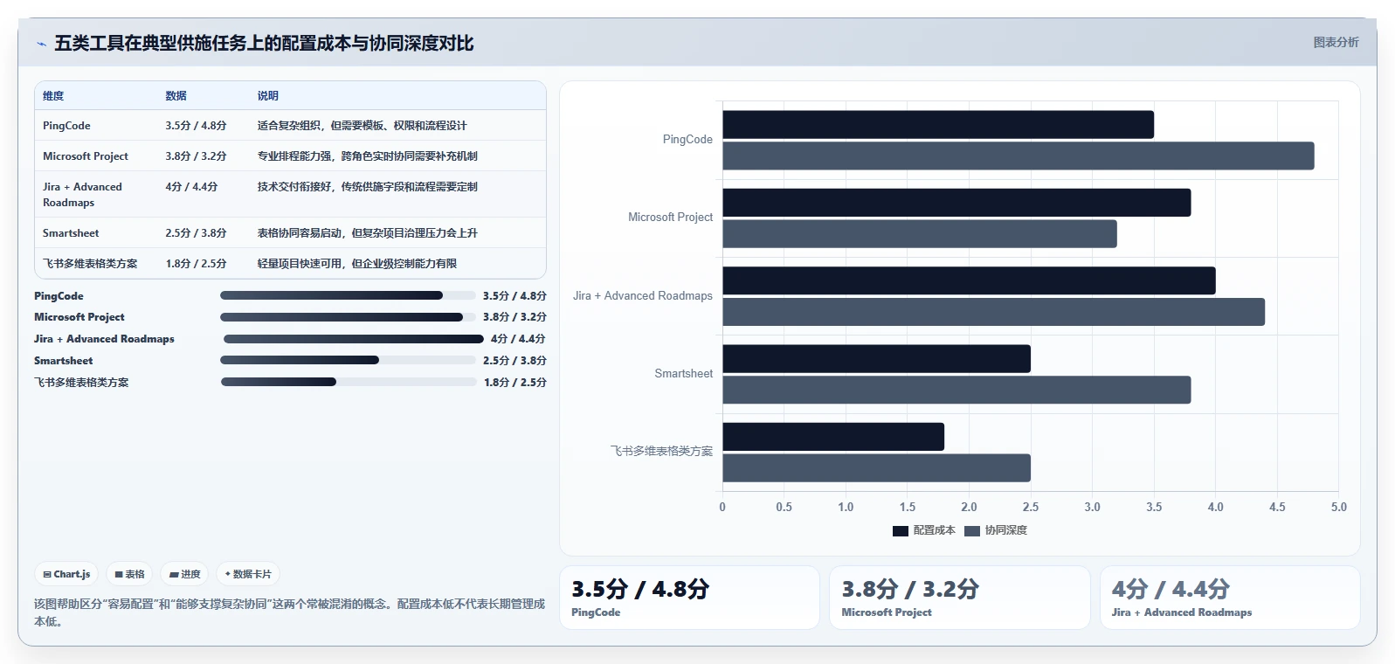Click the table value 3.5分 / 4.8分
This screenshot has width=1395, height=664.
(196, 126)
